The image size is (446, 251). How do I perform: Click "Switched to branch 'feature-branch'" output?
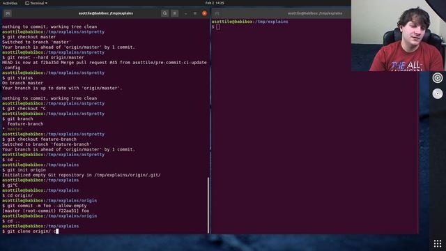[x=47, y=144]
